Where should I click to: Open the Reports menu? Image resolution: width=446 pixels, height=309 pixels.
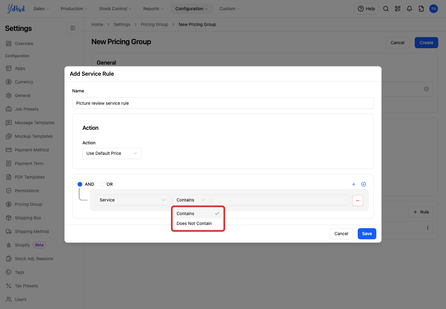pos(153,9)
